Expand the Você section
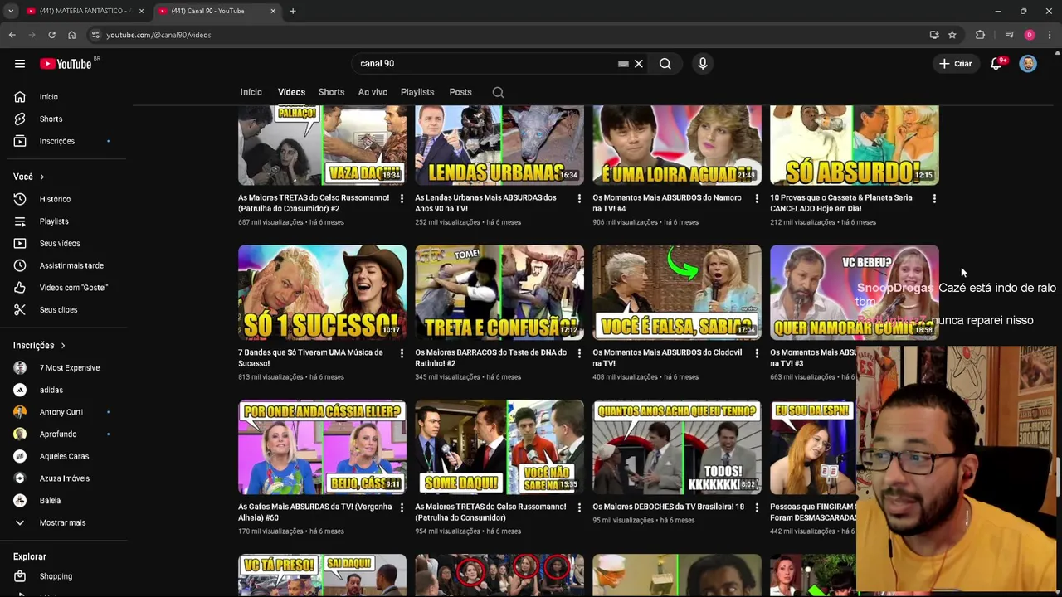Image resolution: width=1062 pixels, height=597 pixels. (29, 177)
